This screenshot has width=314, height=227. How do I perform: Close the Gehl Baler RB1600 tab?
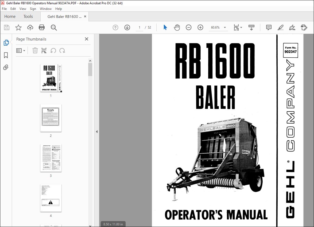point(85,16)
